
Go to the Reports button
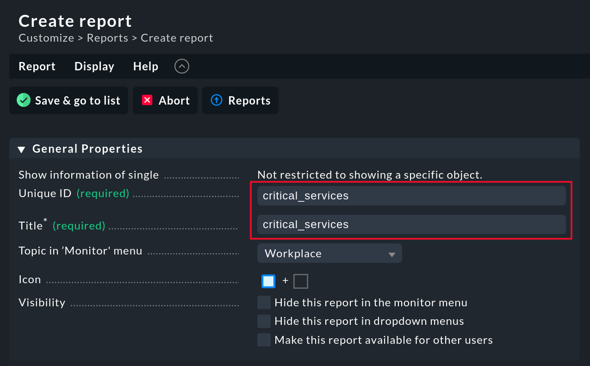[240, 100]
